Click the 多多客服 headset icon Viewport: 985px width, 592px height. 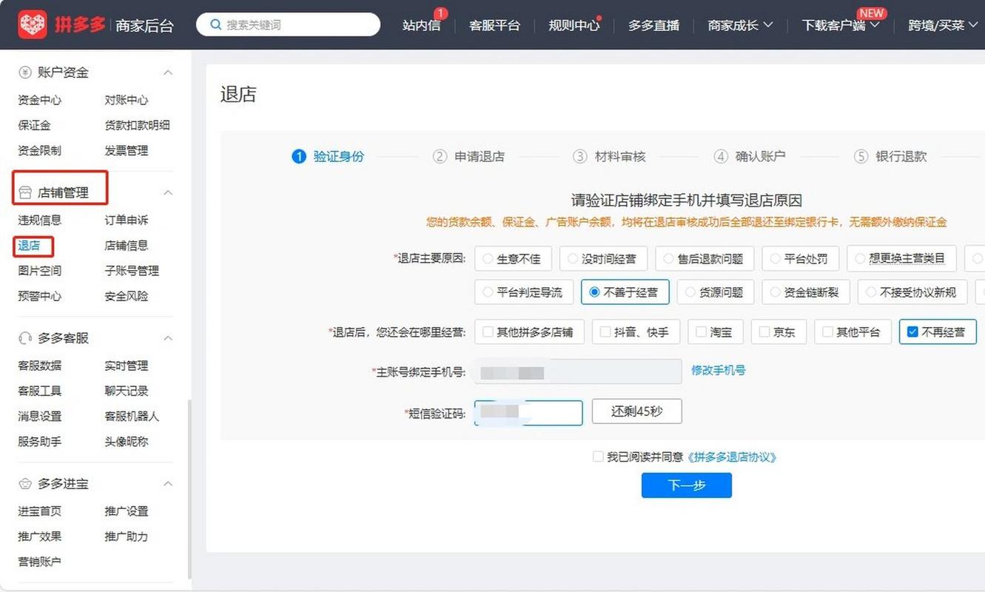(x=25, y=338)
